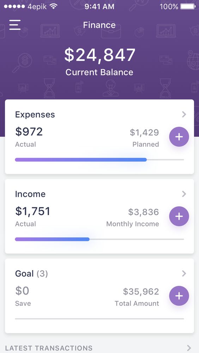Viewport: 199px width, 353px height.
Task: Tap the battery icon in status bar
Action: (x=188, y=7)
